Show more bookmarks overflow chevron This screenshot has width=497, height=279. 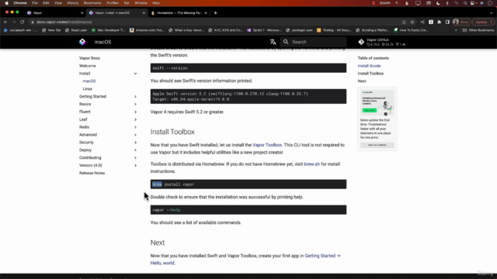[x=456, y=30]
